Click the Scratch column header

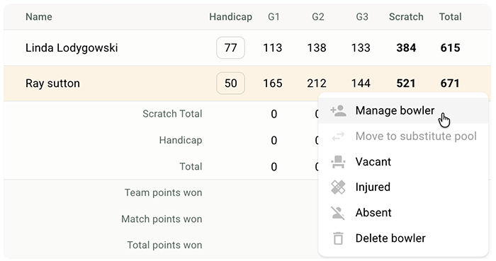click(406, 17)
